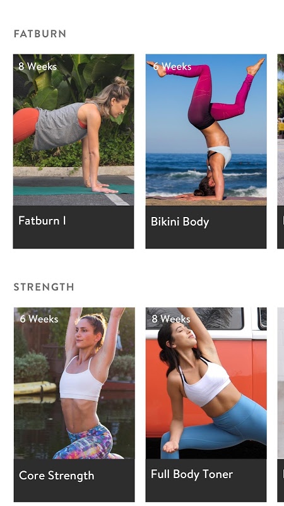
Task: Tap the STRENGTH section heading
Action: coord(44,287)
